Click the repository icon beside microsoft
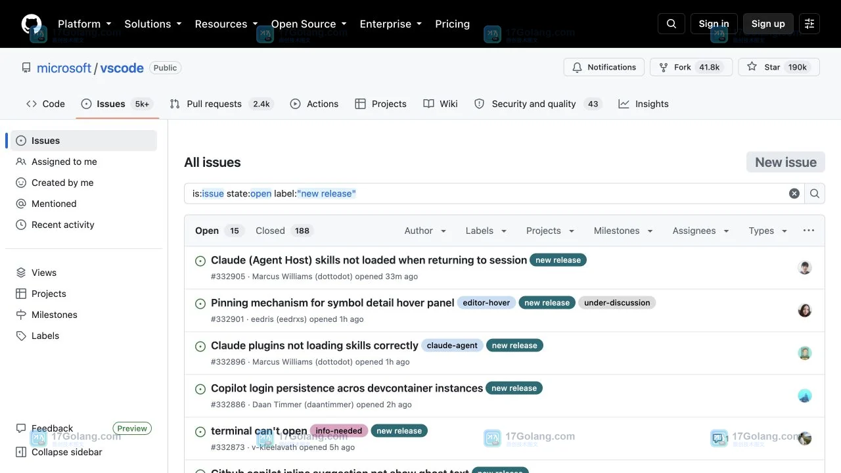 [x=26, y=68]
